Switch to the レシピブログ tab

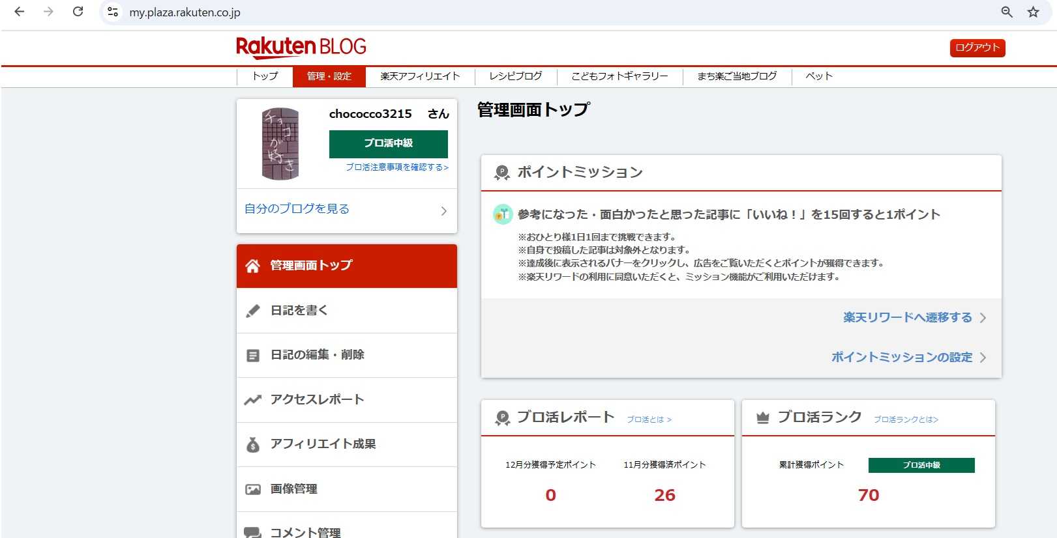click(x=515, y=76)
